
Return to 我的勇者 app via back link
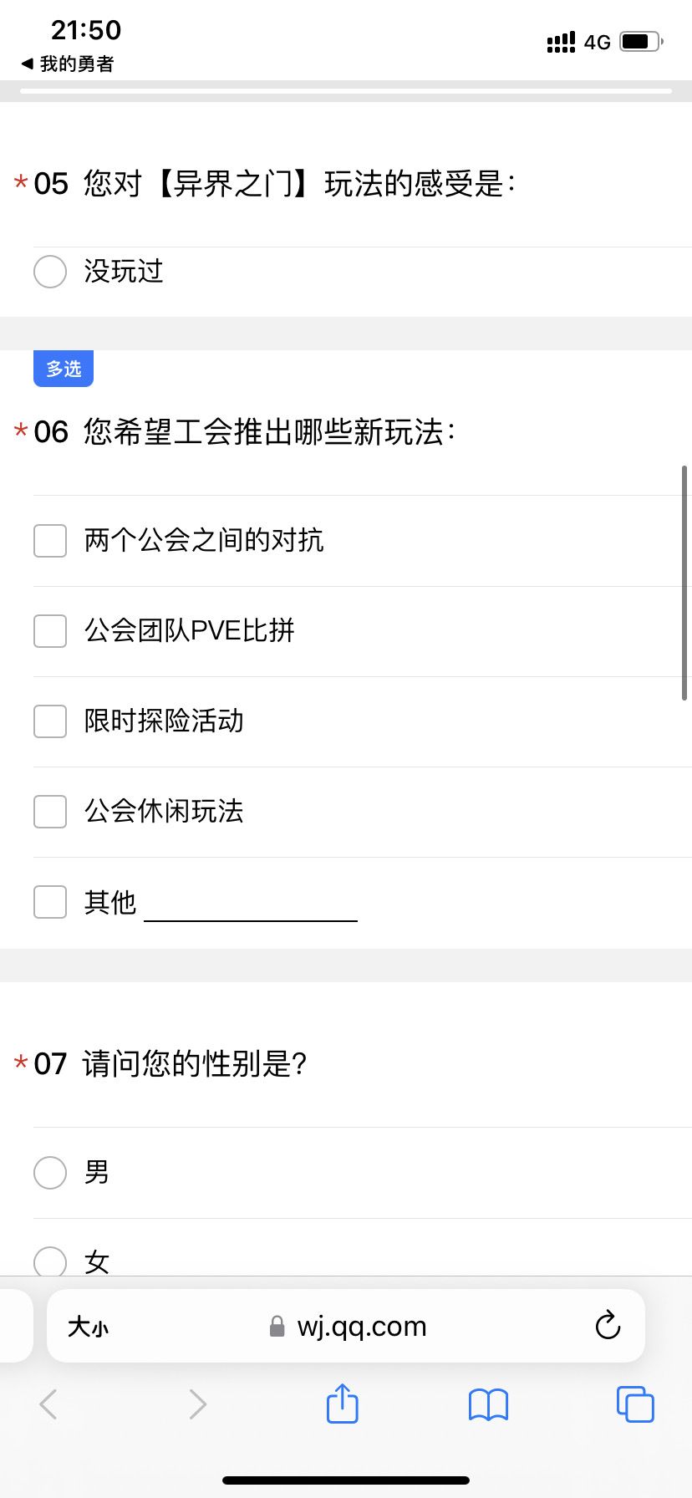tap(69, 64)
